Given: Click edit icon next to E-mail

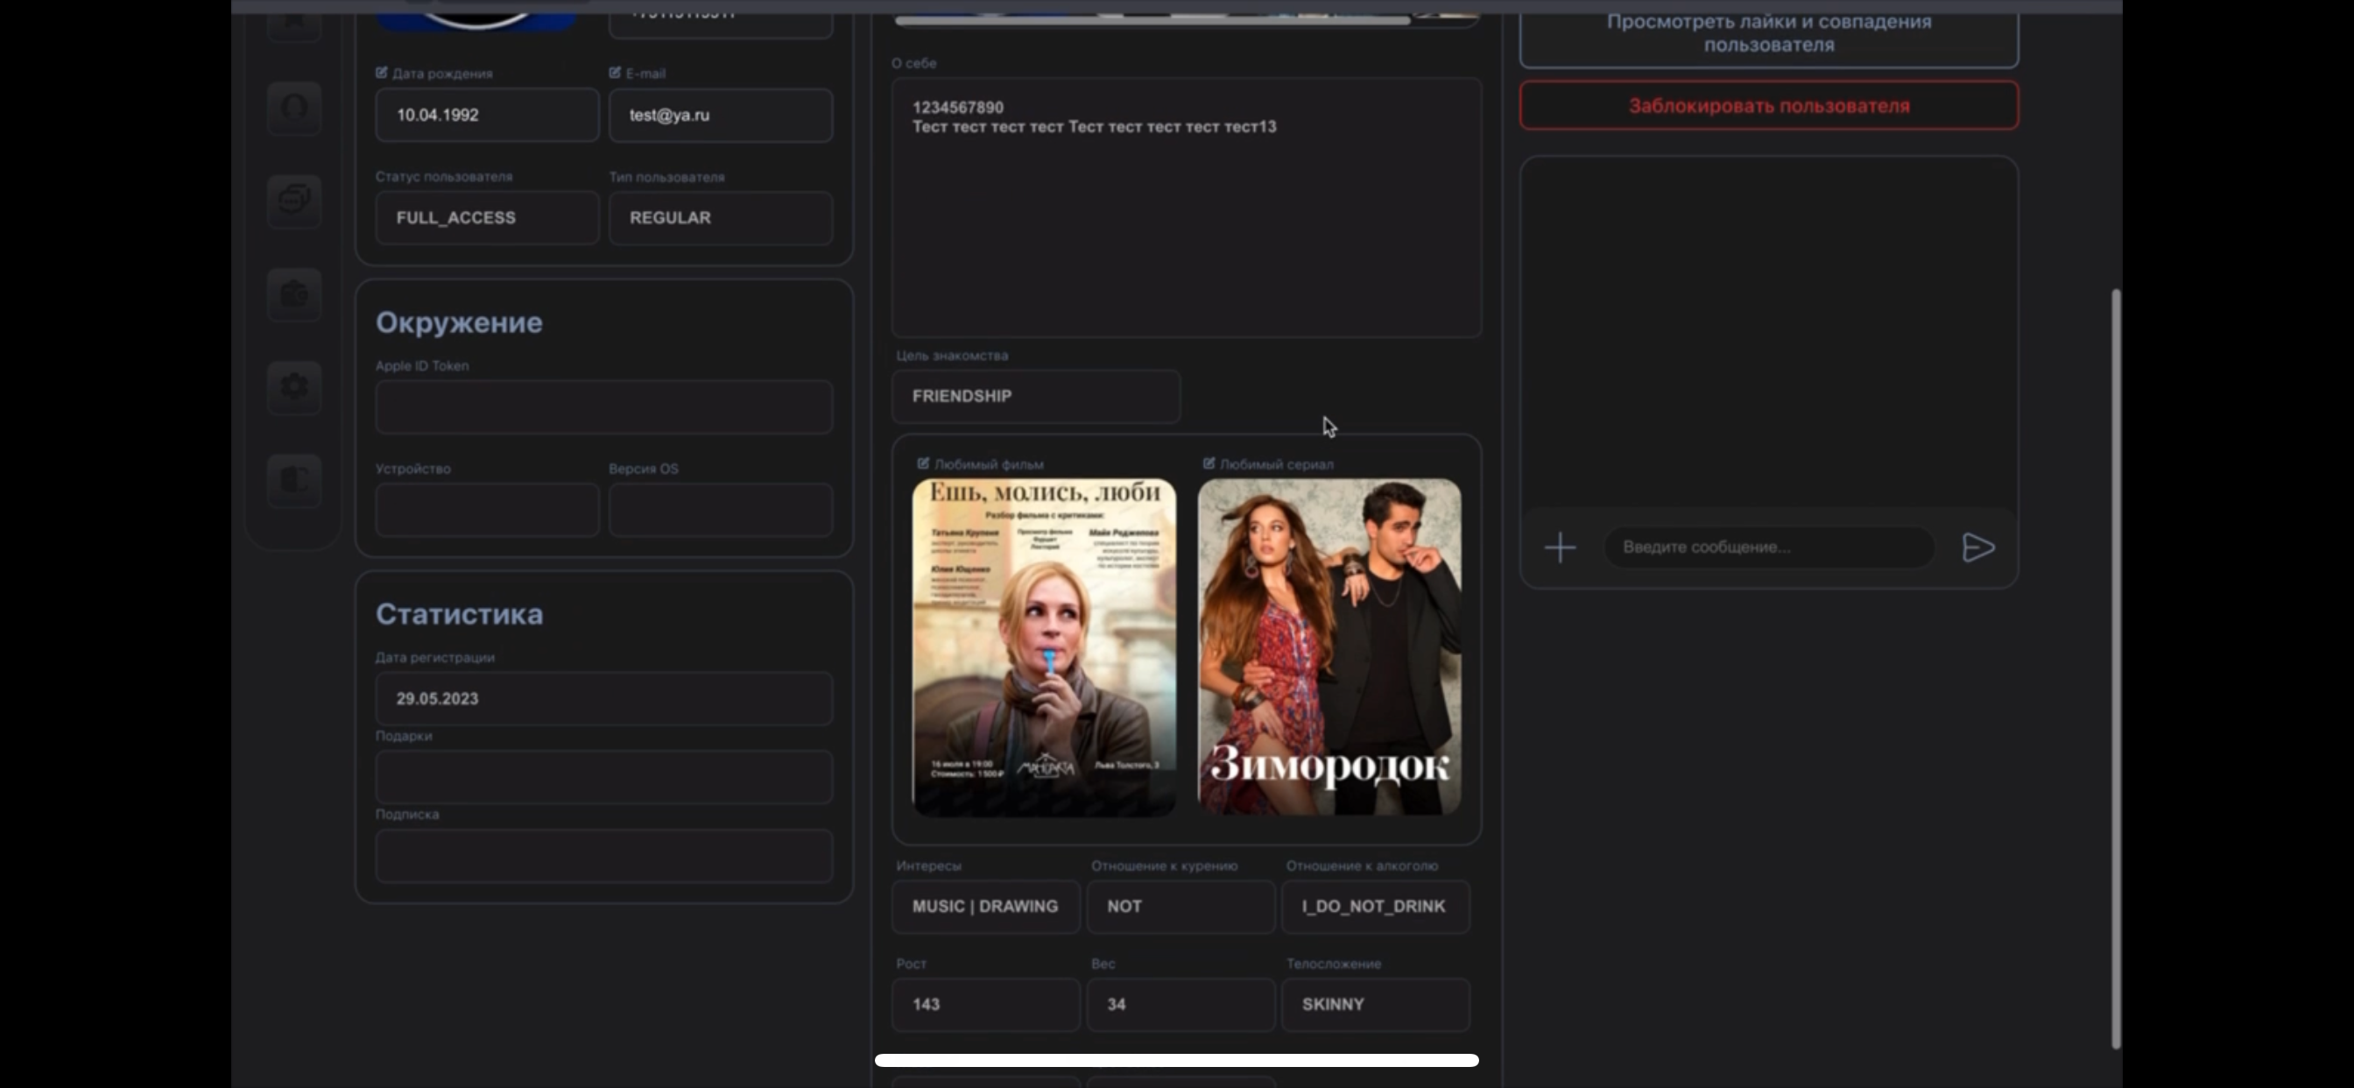Looking at the screenshot, I should point(615,72).
